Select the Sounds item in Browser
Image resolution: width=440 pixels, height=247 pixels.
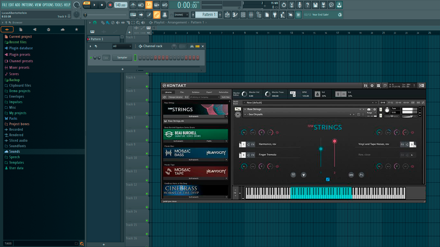point(14,151)
